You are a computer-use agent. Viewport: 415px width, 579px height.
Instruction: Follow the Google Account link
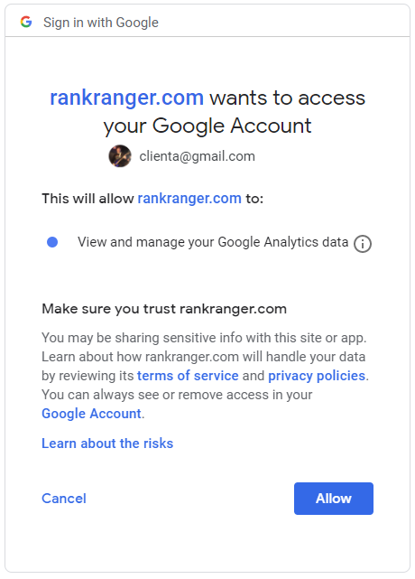[x=91, y=414]
